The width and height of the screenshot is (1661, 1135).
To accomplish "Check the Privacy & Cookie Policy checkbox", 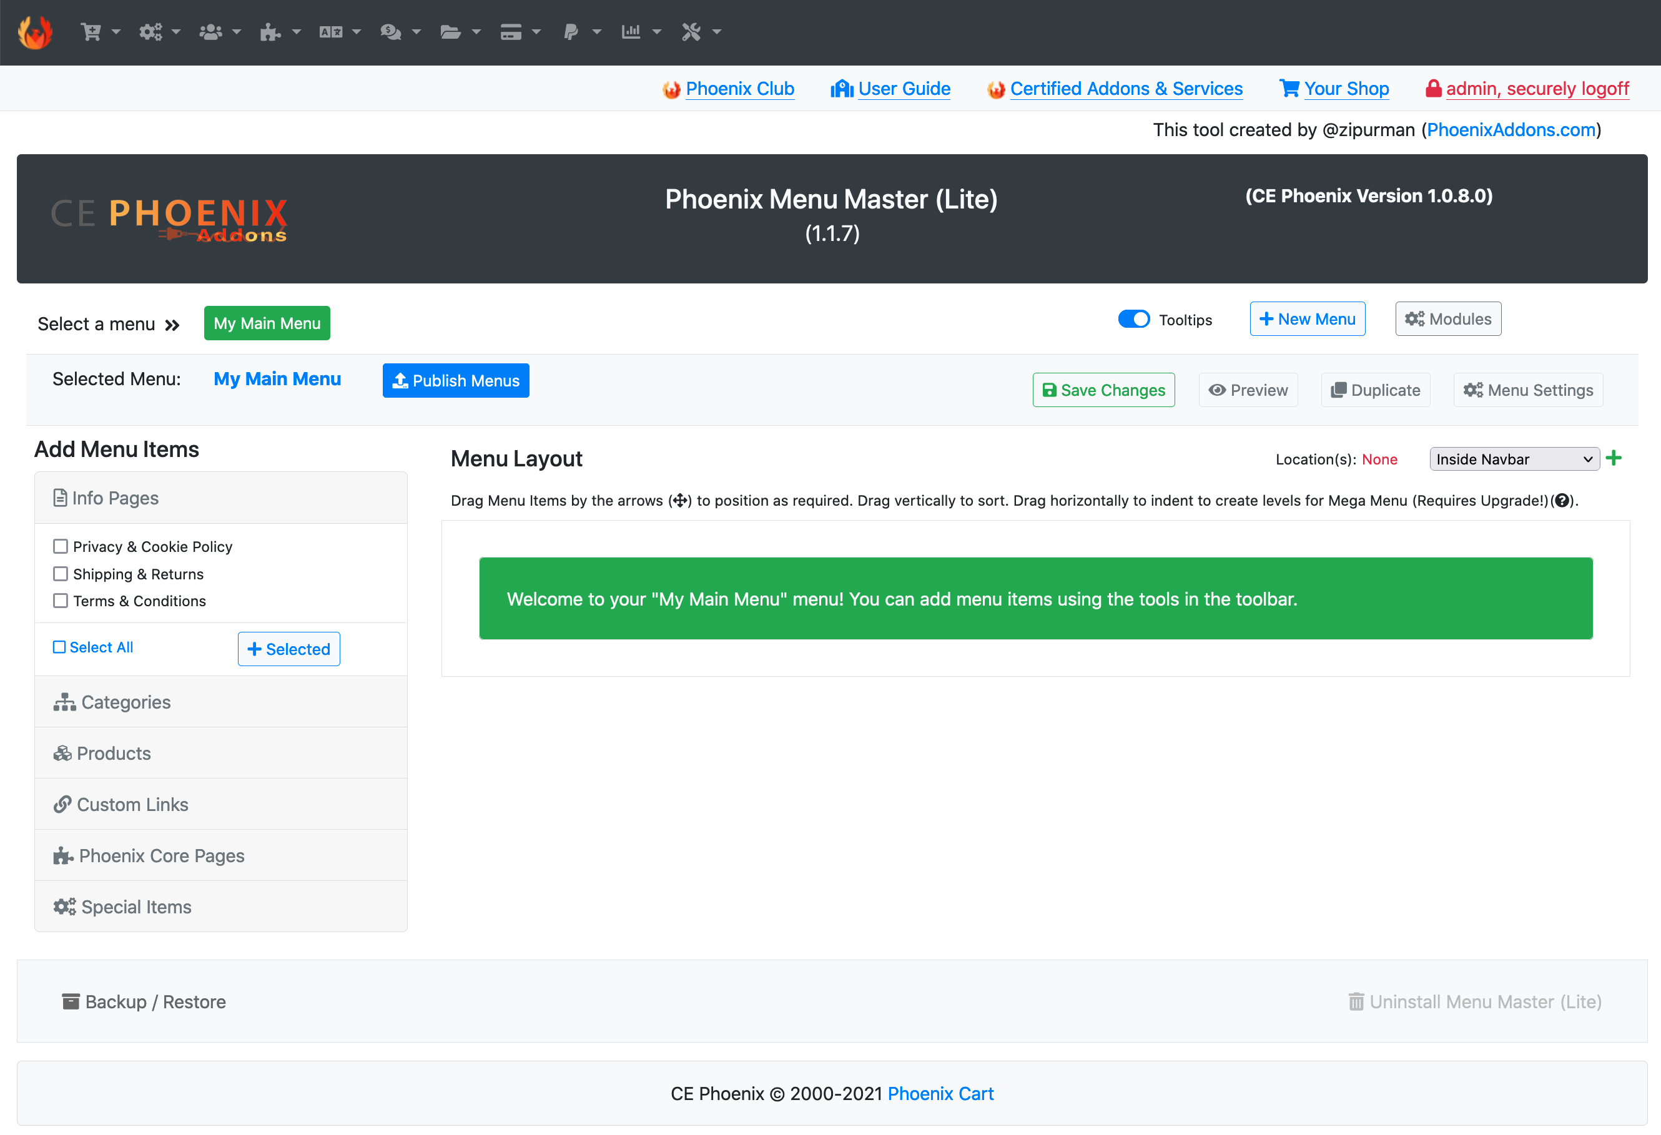I will 60,546.
